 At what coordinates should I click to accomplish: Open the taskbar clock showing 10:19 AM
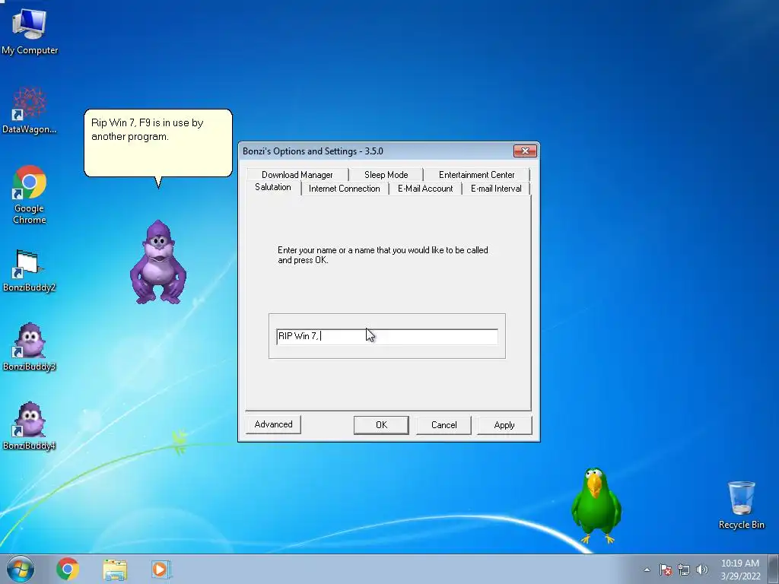[x=740, y=570]
